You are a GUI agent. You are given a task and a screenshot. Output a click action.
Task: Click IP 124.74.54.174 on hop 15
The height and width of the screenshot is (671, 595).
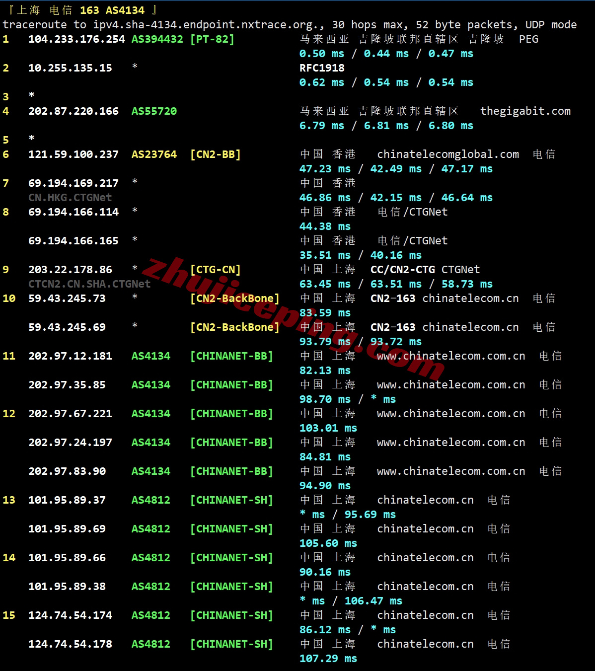(70, 615)
